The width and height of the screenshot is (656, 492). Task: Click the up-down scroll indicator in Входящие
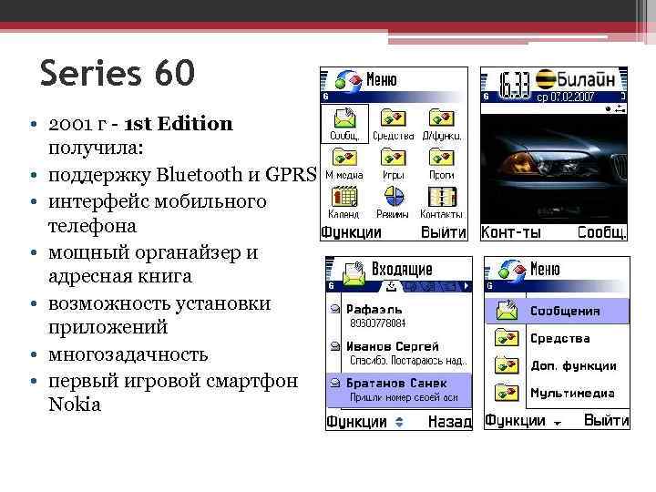[399, 422]
